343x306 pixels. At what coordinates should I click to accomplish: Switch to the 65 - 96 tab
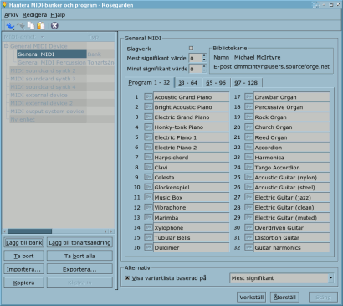(x=216, y=83)
